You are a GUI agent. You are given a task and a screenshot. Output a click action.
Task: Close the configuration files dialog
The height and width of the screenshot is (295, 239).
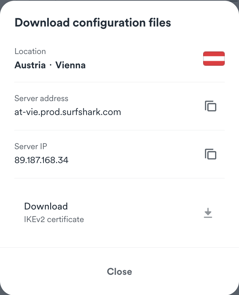[119, 271]
